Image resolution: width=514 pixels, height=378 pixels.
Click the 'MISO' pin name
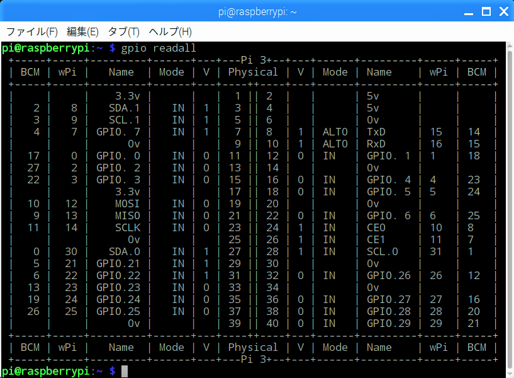tap(127, 215)
